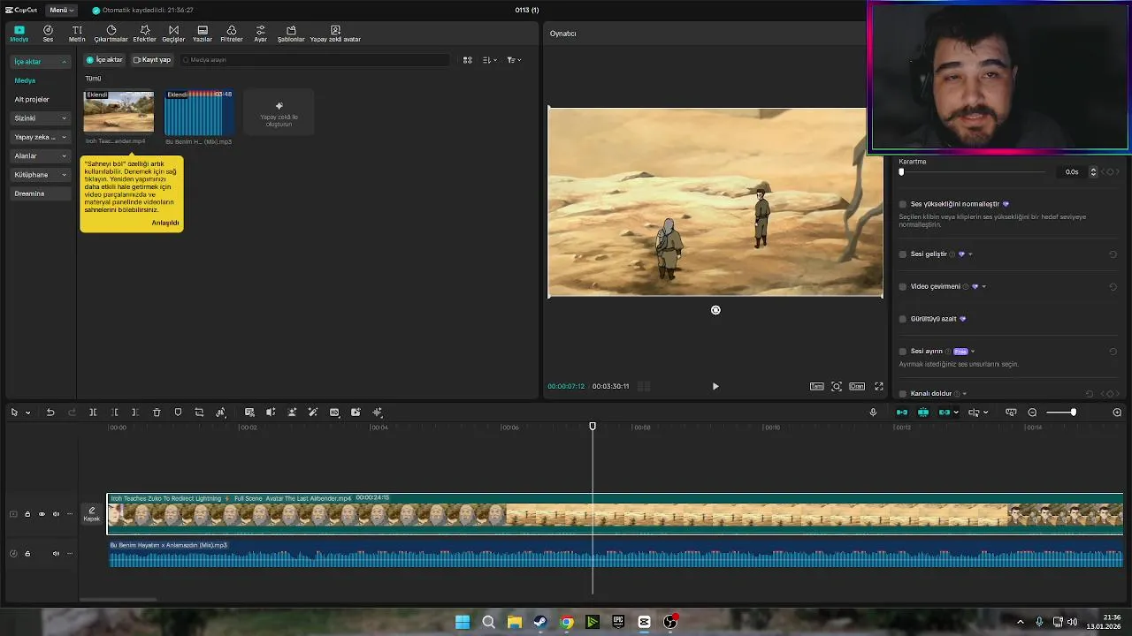The height and width of the screenshot is (636, 1132).
Task: Click the İçe aktar import button
Action: [104, 60]
